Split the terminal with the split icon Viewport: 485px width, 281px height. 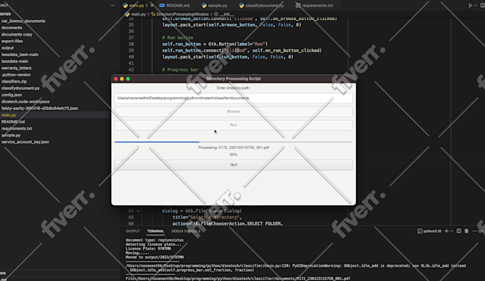click(x=459, y=231)
